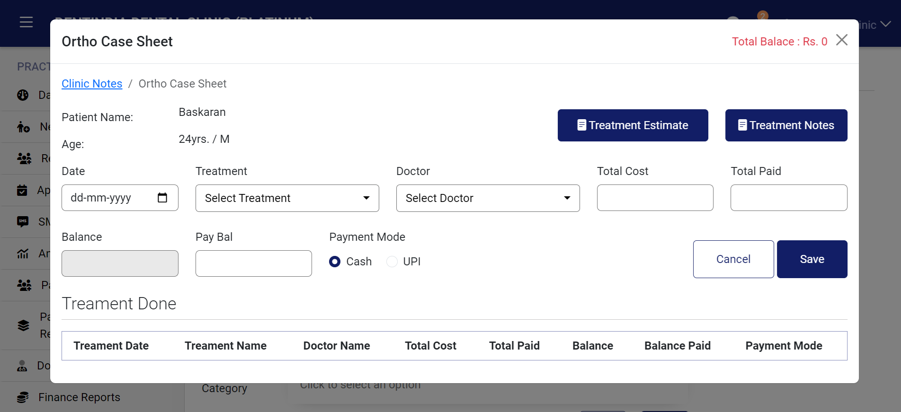
Task: Click the Finance Reports coins icon
Action: [23, 397]
